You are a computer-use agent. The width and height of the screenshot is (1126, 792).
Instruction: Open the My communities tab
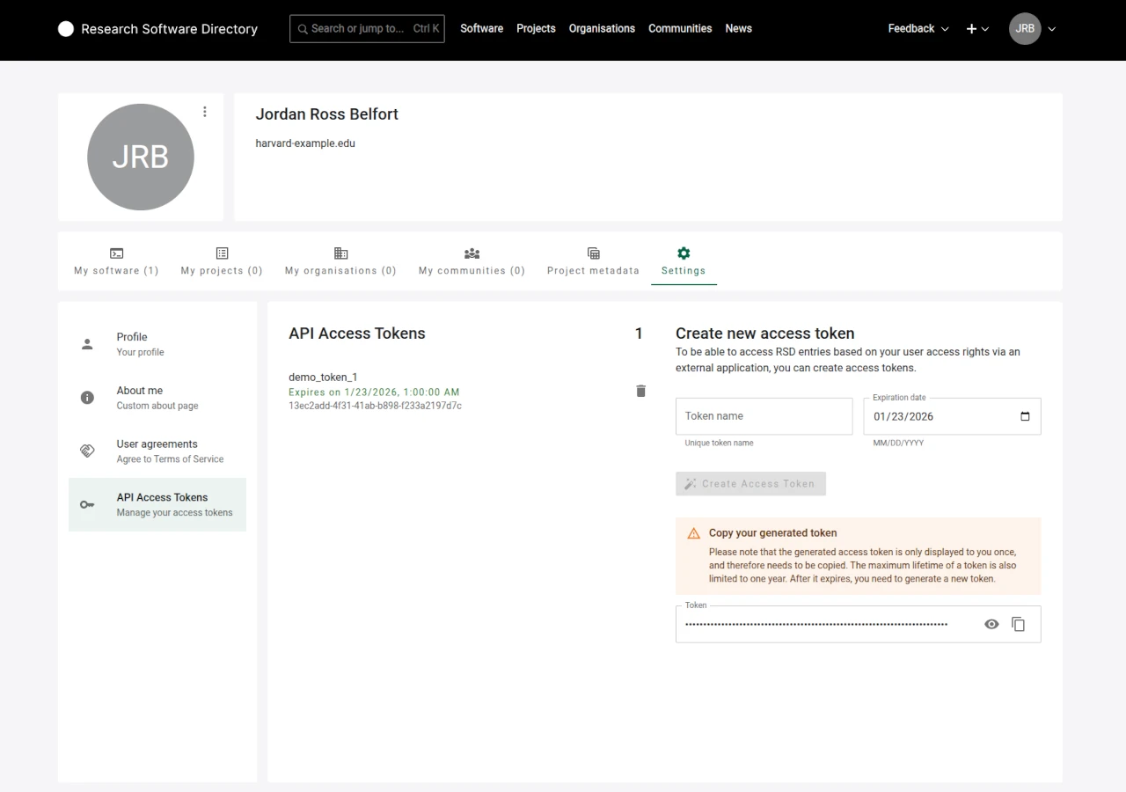[x=472, y=261]
